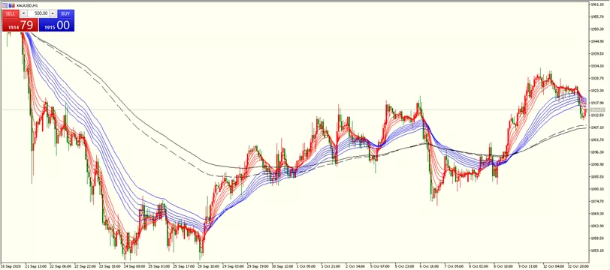This screenshot has width=610, height=270.
Task: Click the 21 Sep 13:00 time axis label
Action: pyautogui.click(x=36, y=266)
